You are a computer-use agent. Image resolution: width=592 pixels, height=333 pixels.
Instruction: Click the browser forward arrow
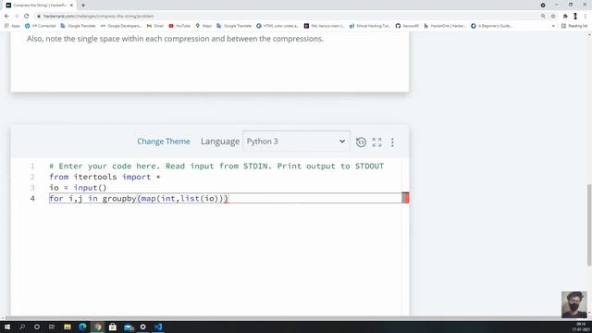click(17, 17)
